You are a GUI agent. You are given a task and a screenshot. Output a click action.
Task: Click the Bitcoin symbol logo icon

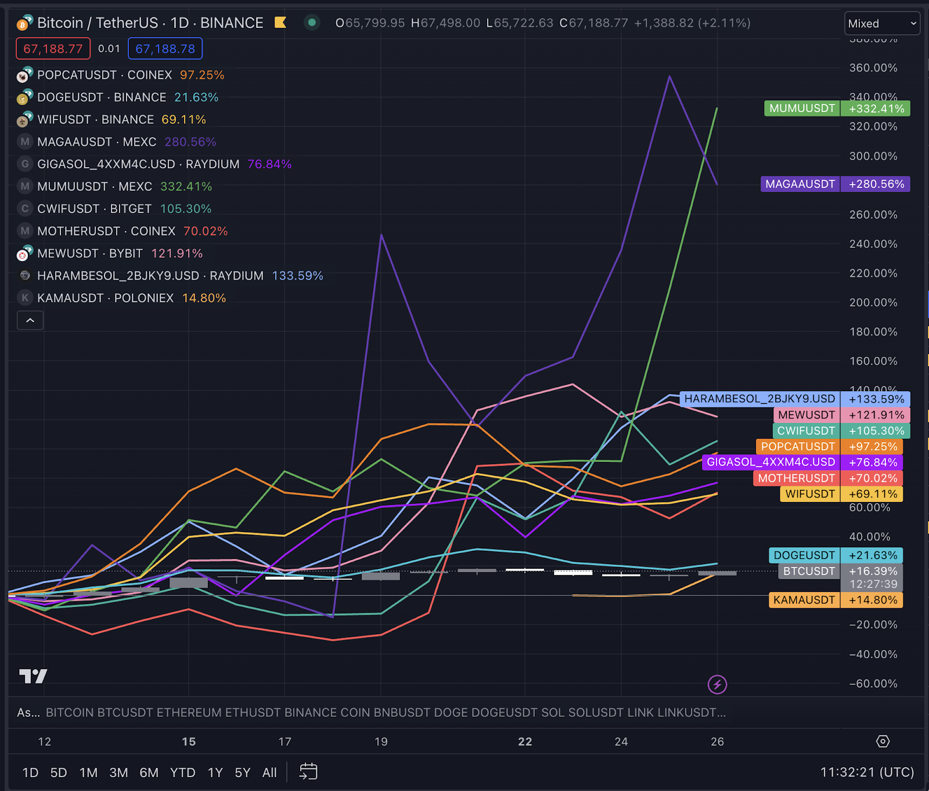(24, 23)
